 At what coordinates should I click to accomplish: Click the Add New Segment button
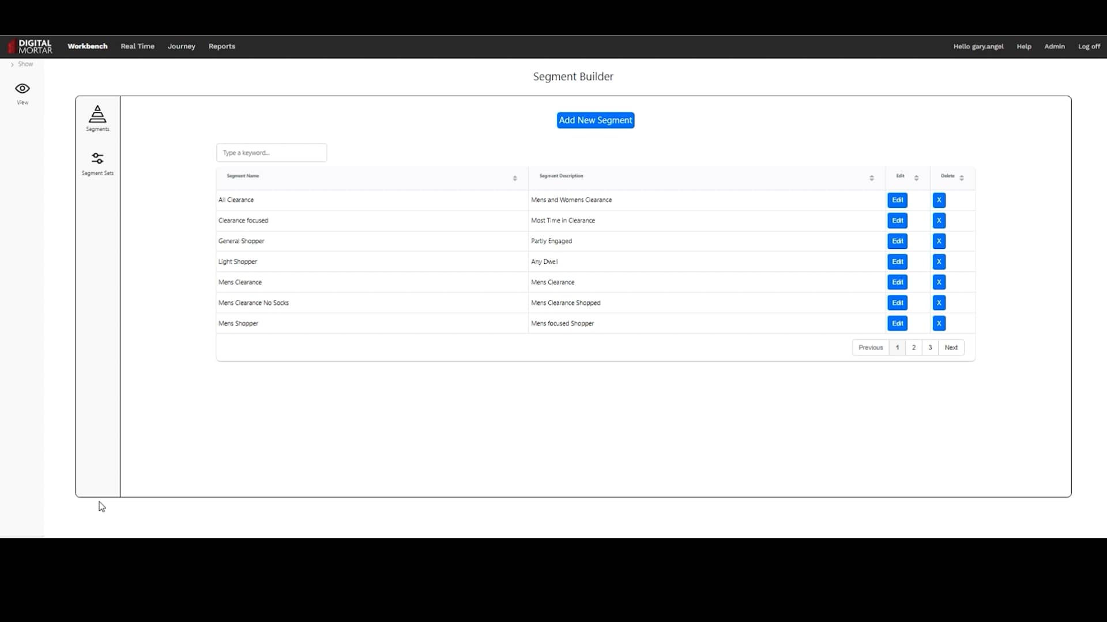pos(596,120)
